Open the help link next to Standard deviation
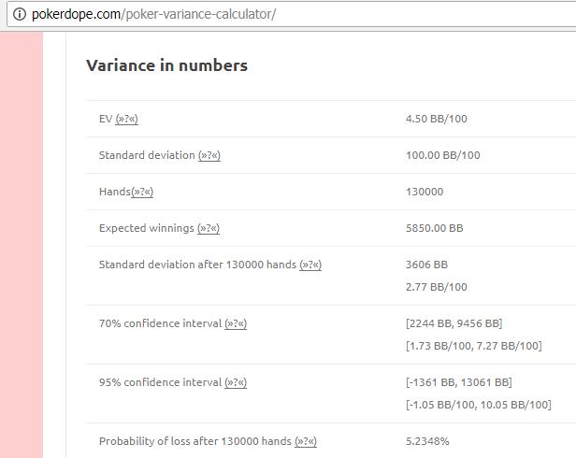576x458 pixels. tap(209, 155)
